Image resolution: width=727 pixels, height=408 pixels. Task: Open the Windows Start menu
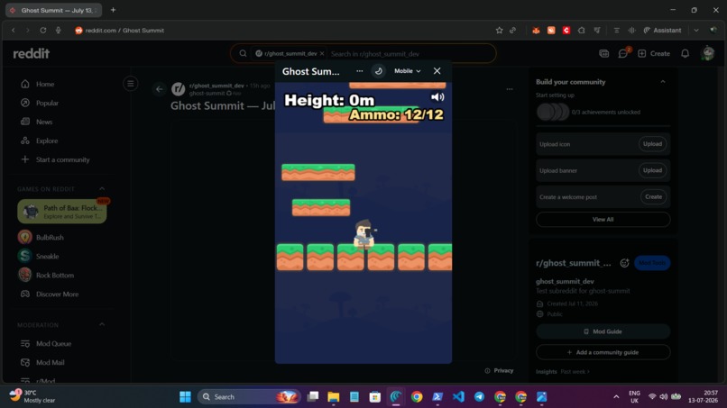185,397
